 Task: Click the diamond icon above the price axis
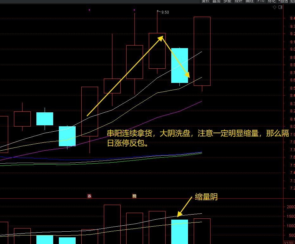tap(274, 7)
